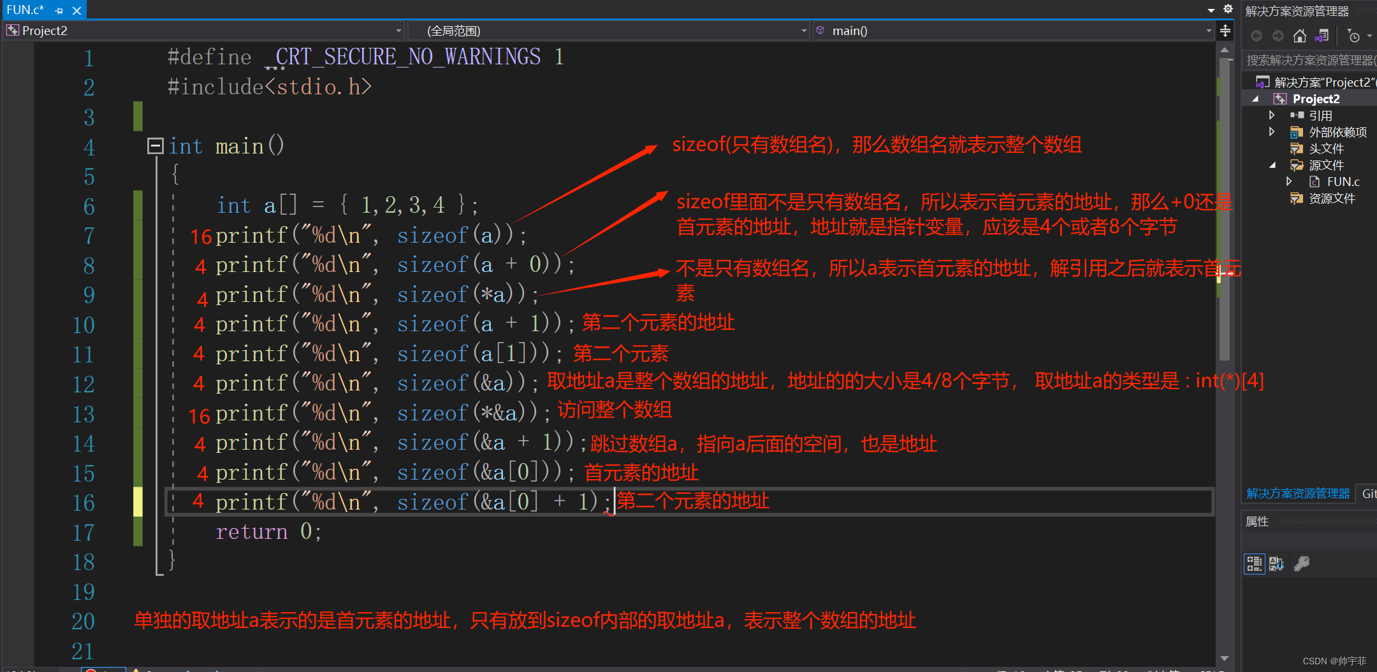Screen dimensions: 1377x672
Task: Select the 头文件 filter folder
Action: click(x=1326, y=148)
